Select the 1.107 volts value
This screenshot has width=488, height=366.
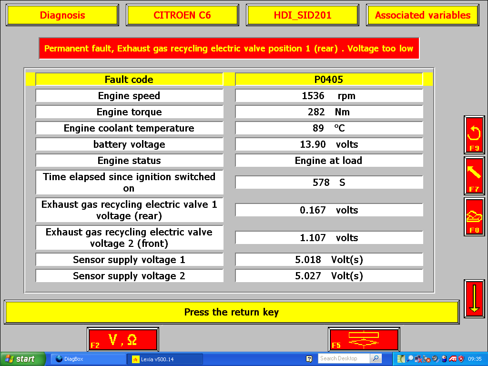coord(329,237)
